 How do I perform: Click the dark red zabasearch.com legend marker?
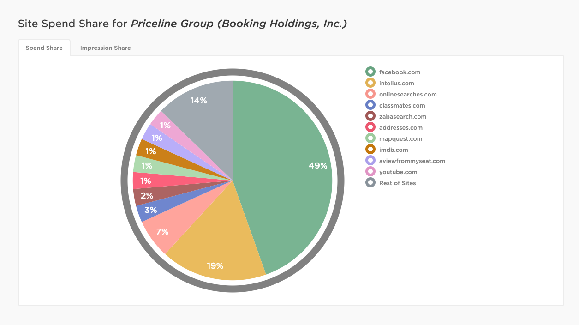pos(370,116)
